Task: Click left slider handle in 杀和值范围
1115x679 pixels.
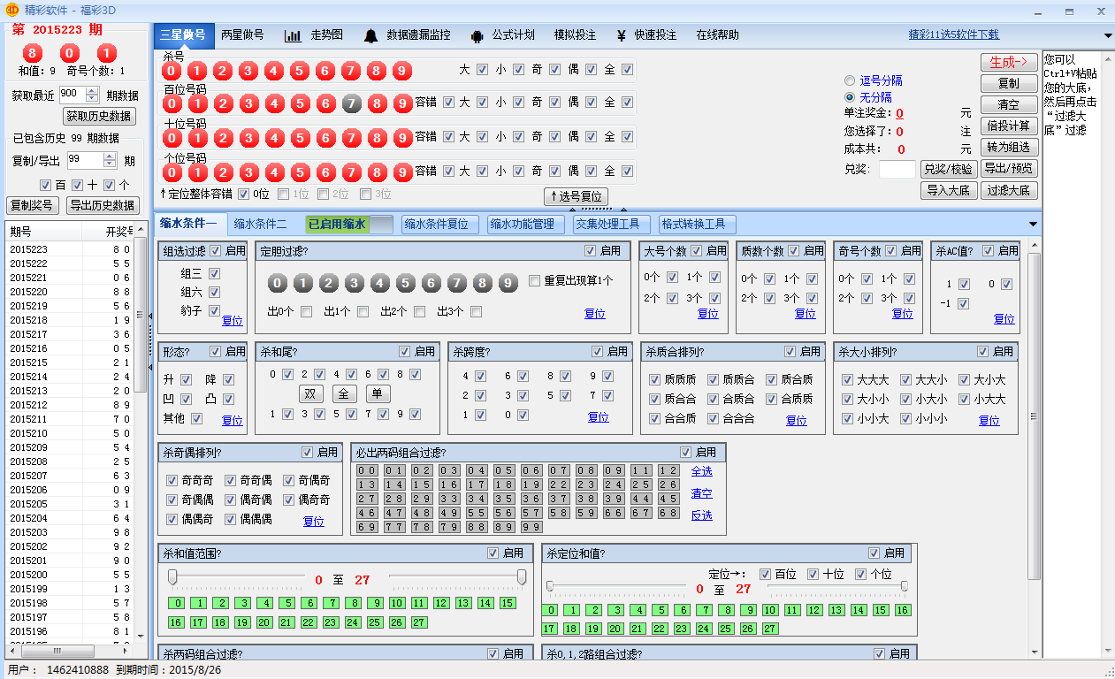Action: tap(172, 577)
